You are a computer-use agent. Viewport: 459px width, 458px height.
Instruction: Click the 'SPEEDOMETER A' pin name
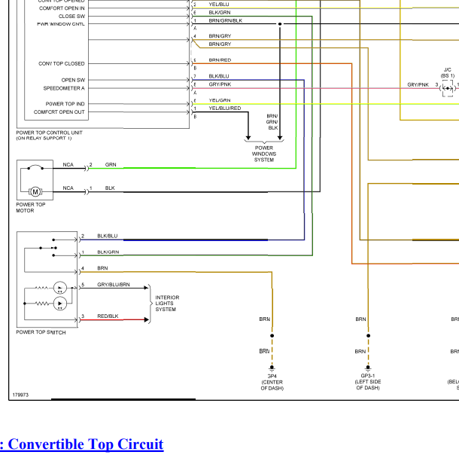point(64,88)
